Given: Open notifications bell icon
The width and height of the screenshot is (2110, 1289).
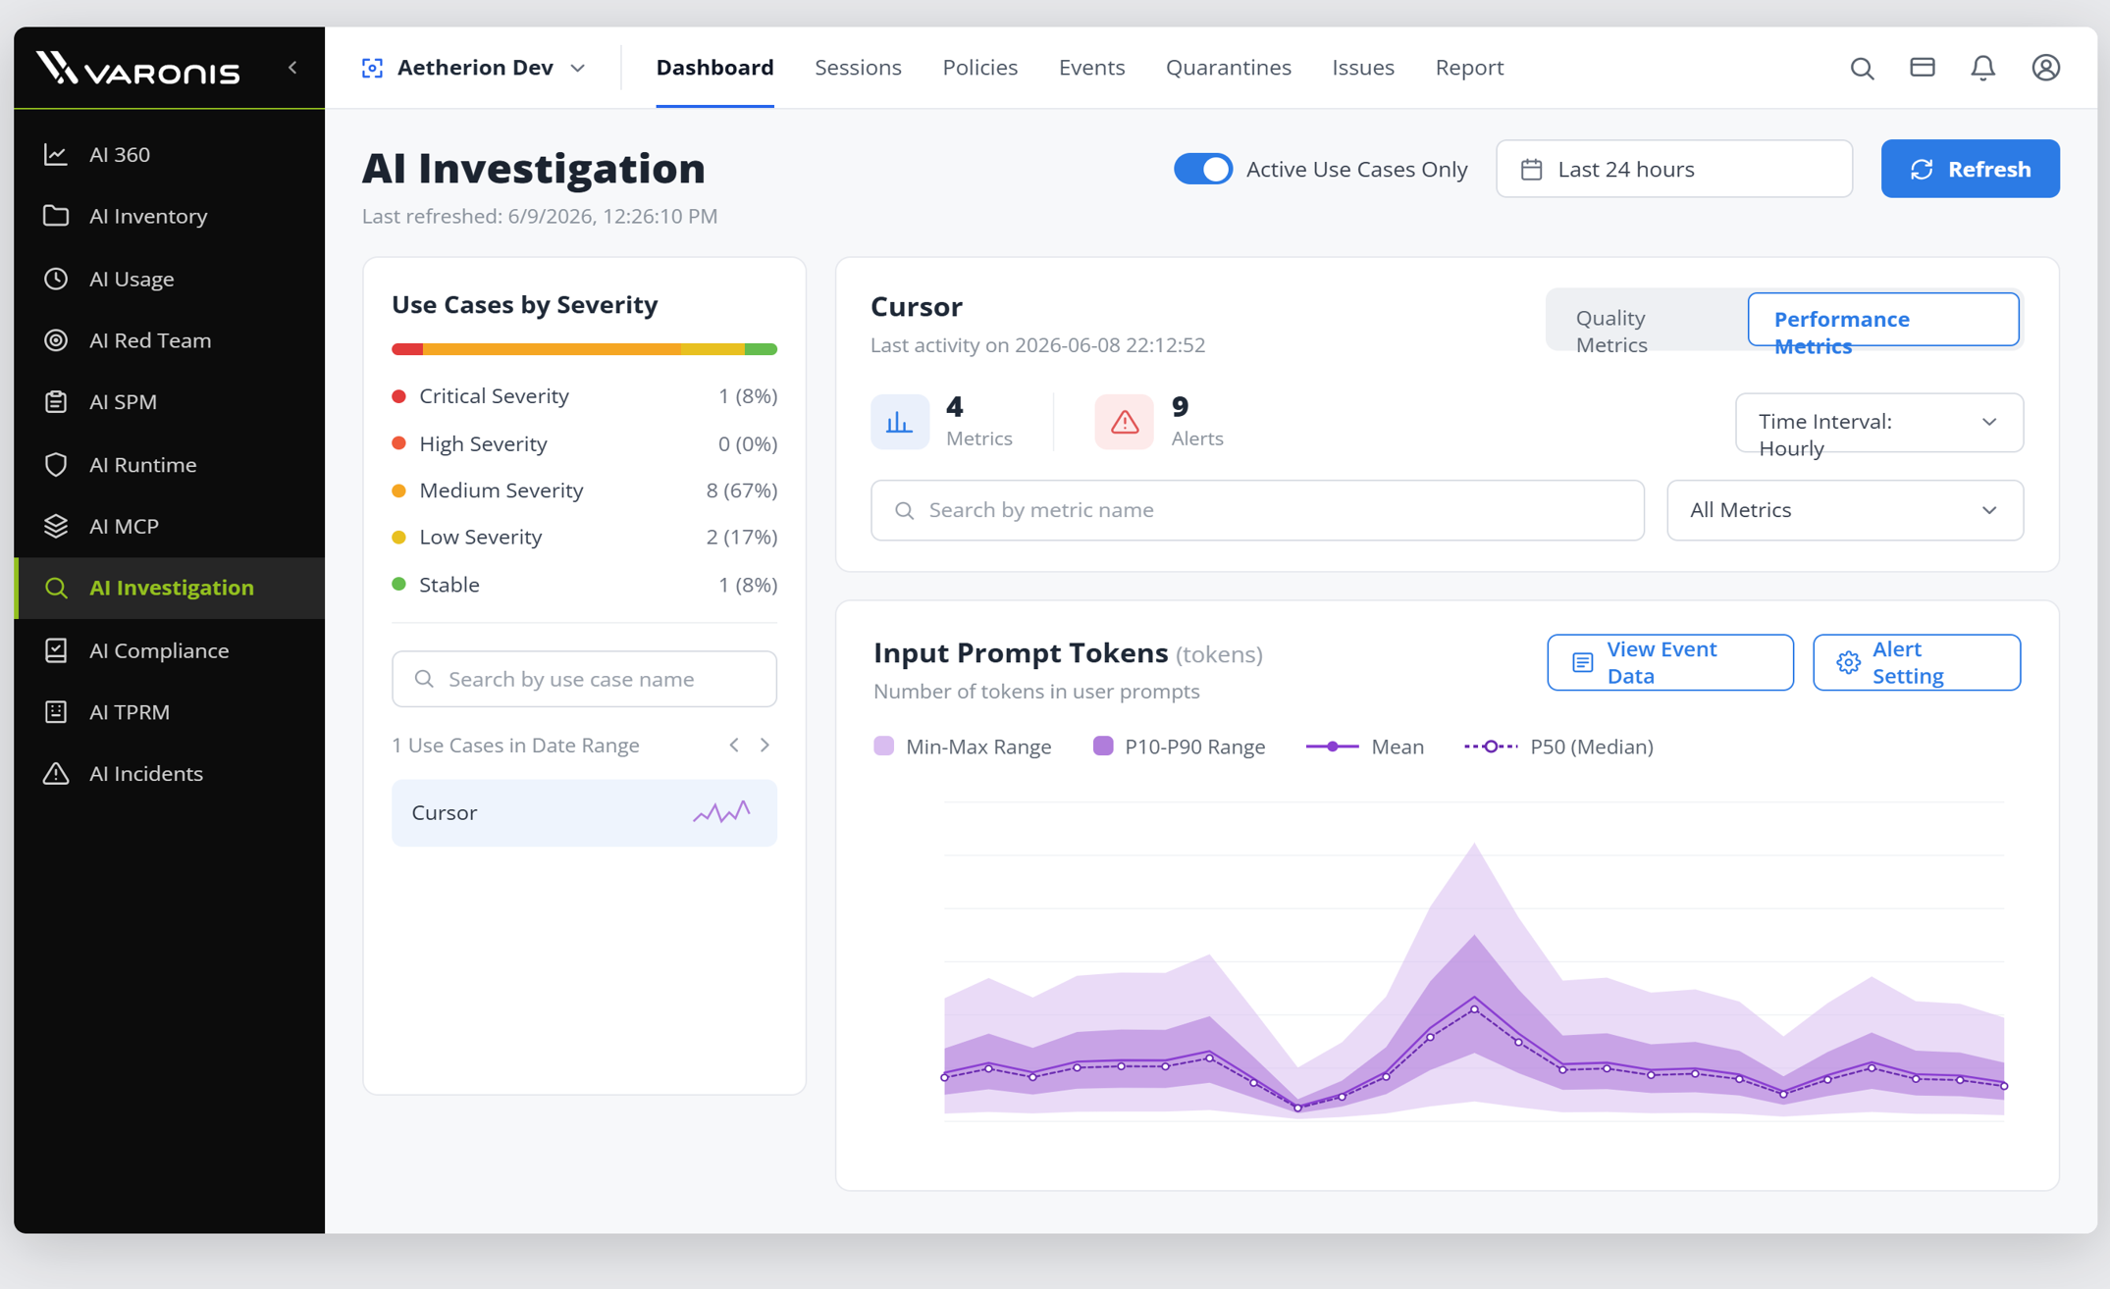Looking at the screenshot, I should [1983, 68].
